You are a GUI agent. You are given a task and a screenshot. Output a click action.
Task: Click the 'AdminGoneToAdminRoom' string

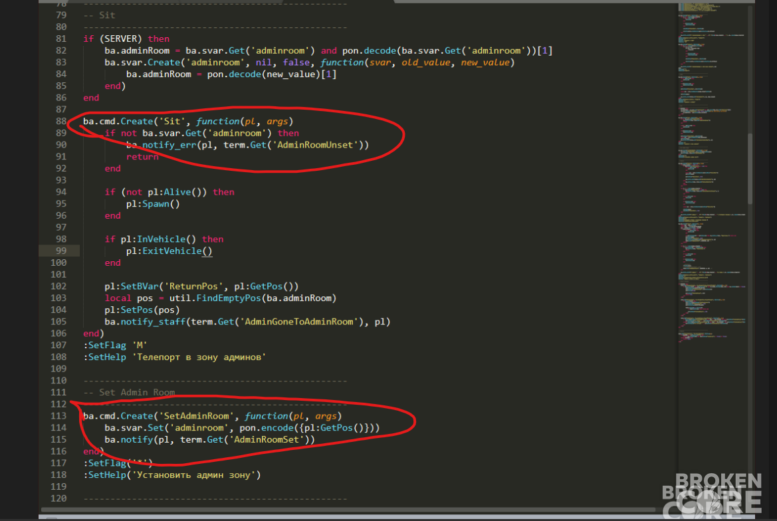299,322
